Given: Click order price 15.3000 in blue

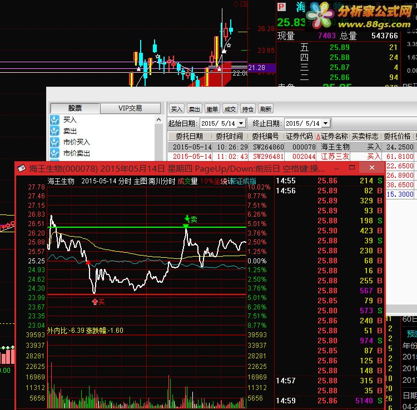Looking at the screenshot, I should click(x=400, y=194).
